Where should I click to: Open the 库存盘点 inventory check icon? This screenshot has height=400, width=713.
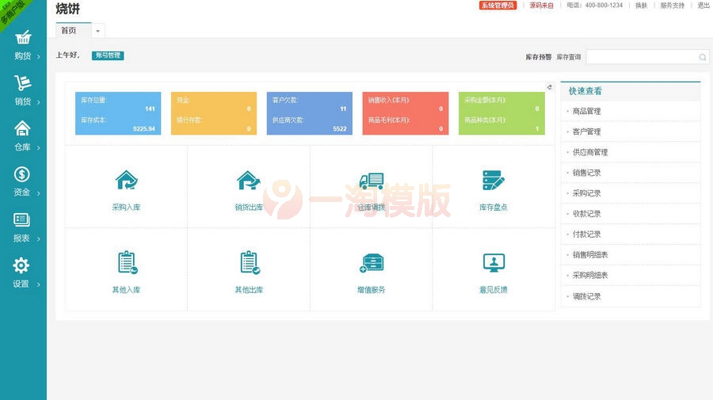click(493, 181)
